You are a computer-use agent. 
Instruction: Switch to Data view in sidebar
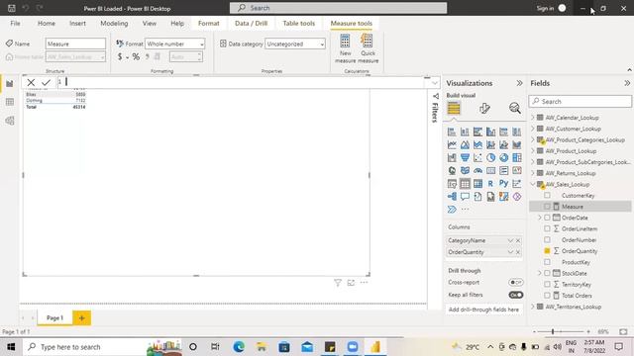tap(10, 102)
